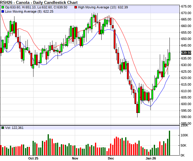
Task: Select the current price label 639.50
Action: pos(186,53)
